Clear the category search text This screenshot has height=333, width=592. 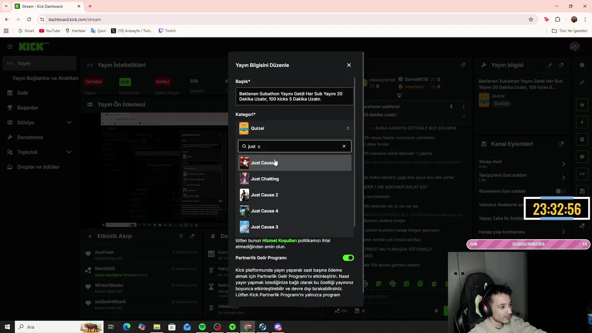344,146
